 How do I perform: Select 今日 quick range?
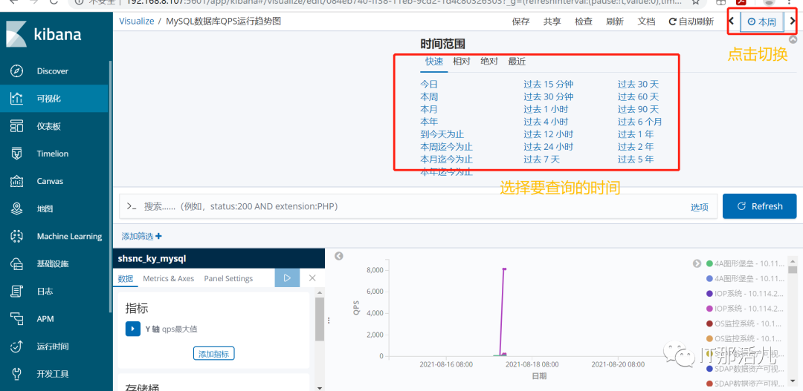(x=429, y=84)
